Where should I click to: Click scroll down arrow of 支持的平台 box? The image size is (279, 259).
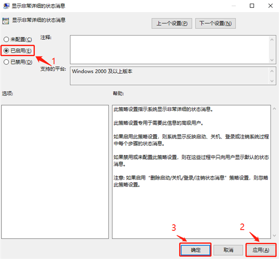pyautogui.click(x=272, y=81)
